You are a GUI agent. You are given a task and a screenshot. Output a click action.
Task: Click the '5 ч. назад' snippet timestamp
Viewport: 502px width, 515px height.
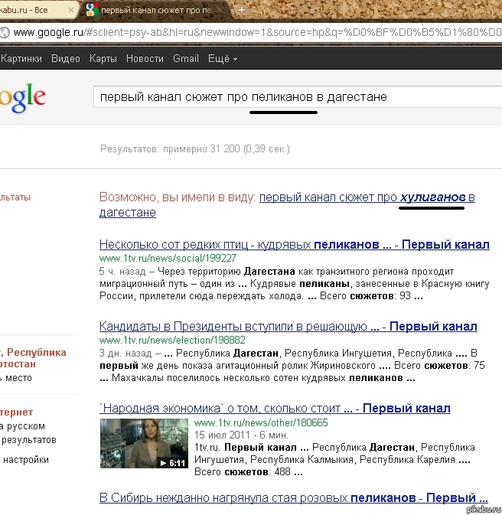click(x=122, y=272)
